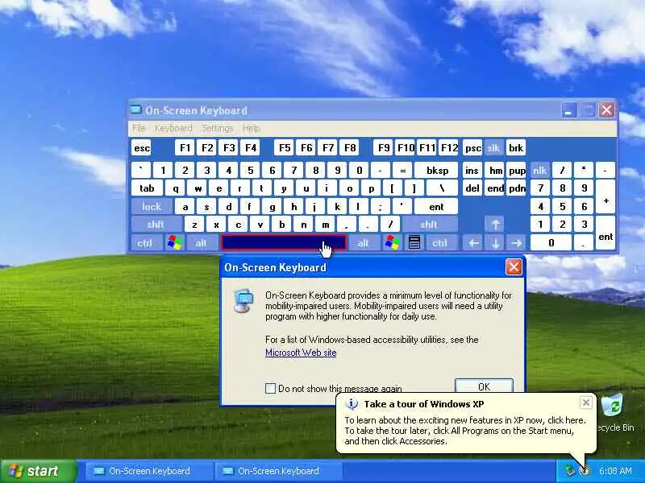Click the end key
Viewport: 645px width, 483px height.
coord(495,188)
